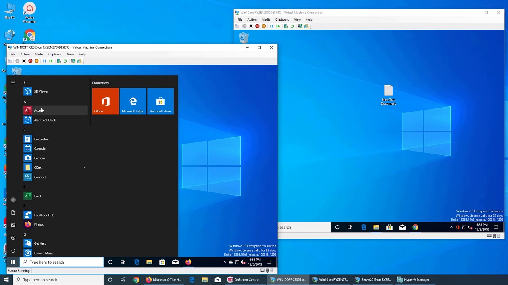Click Revert icon in Win10 VM toolbar
508x285 pixels.
[x=292, y=26]
